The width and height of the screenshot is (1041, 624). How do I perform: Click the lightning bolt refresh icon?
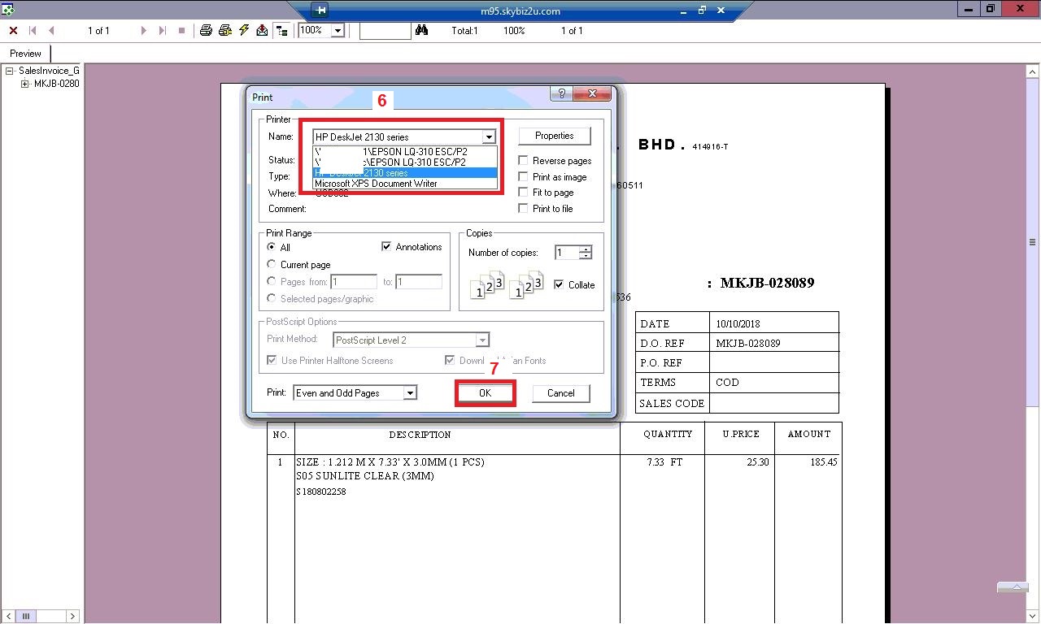point(243,30)
